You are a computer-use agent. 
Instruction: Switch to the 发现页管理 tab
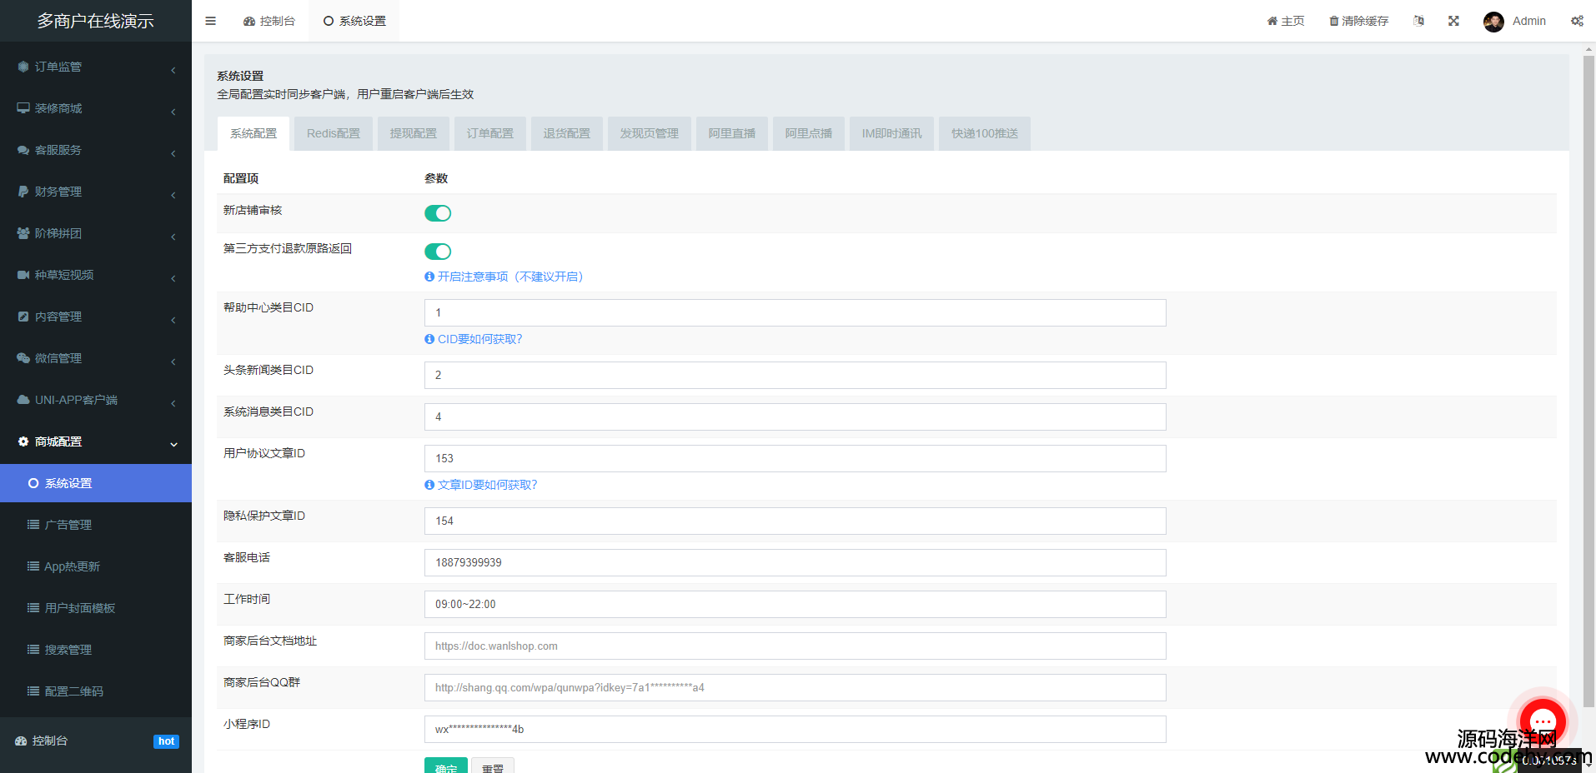coord(650,133)
